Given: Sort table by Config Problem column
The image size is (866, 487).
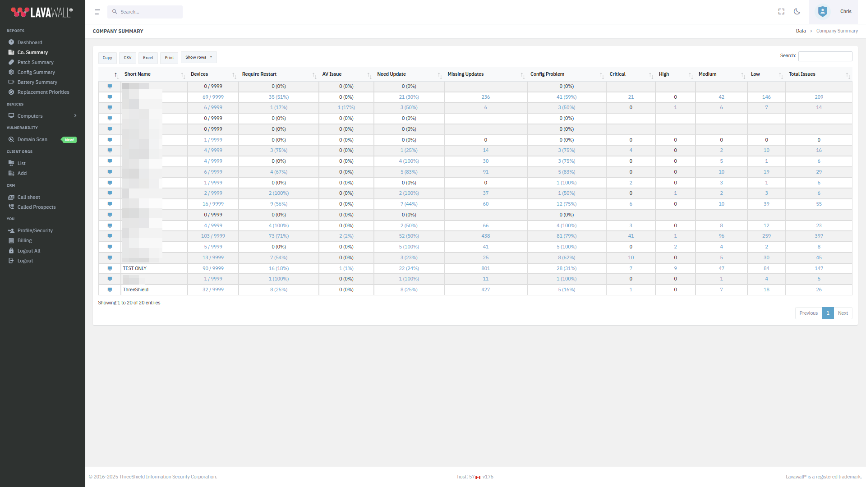Looking at the screenshot, I should pyautogui.click(x=566, y=74).
